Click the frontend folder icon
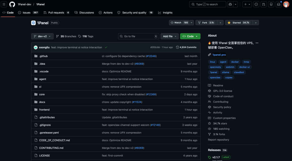This screenshot has height=161, width=292. click(x=36, y=110)
